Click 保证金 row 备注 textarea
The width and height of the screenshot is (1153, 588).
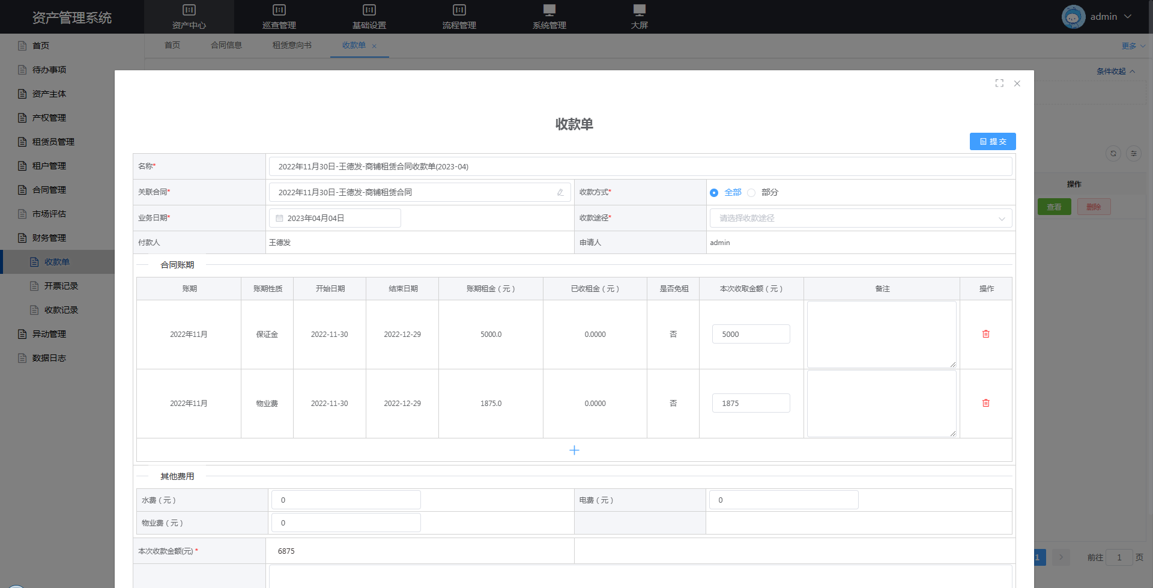point(882,335)
